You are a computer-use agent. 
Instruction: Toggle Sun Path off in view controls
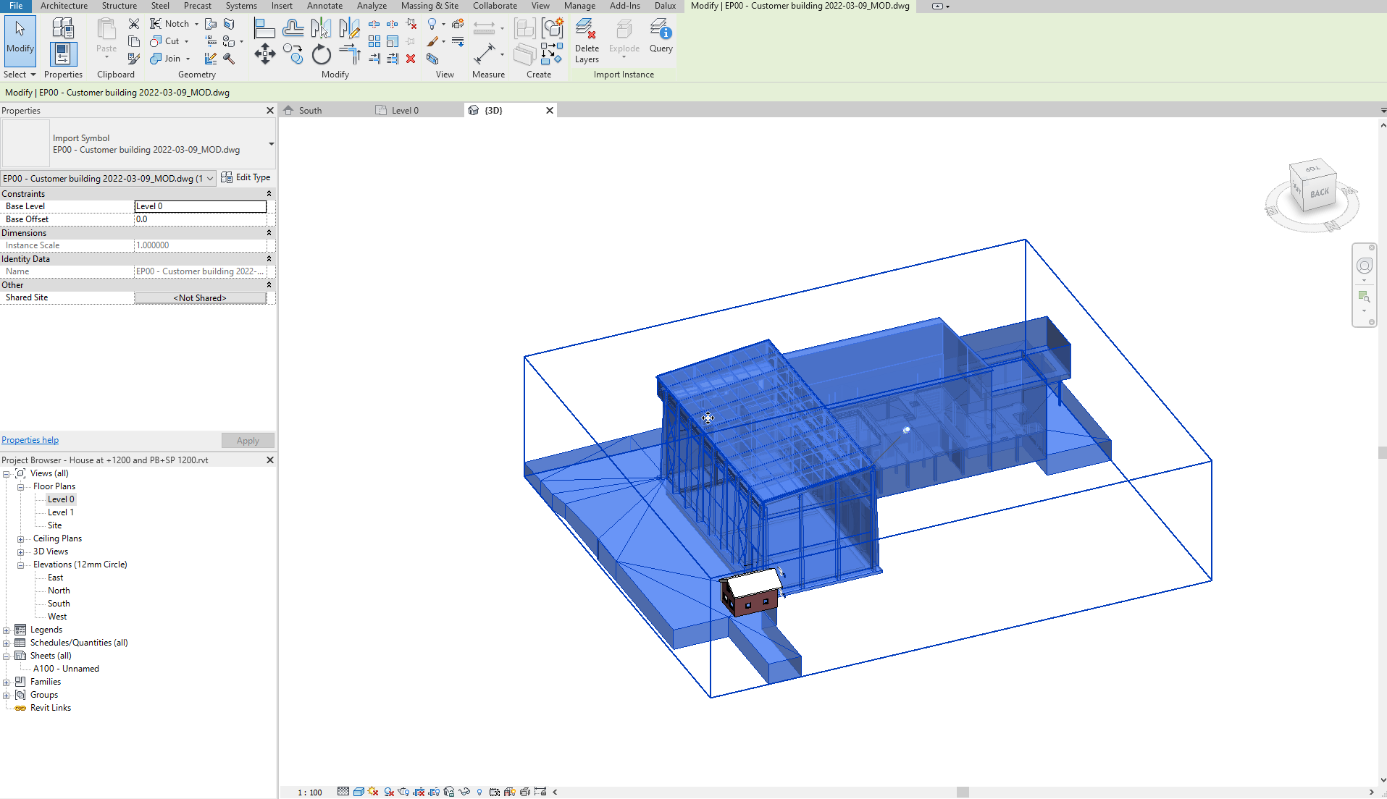[373, 792]
